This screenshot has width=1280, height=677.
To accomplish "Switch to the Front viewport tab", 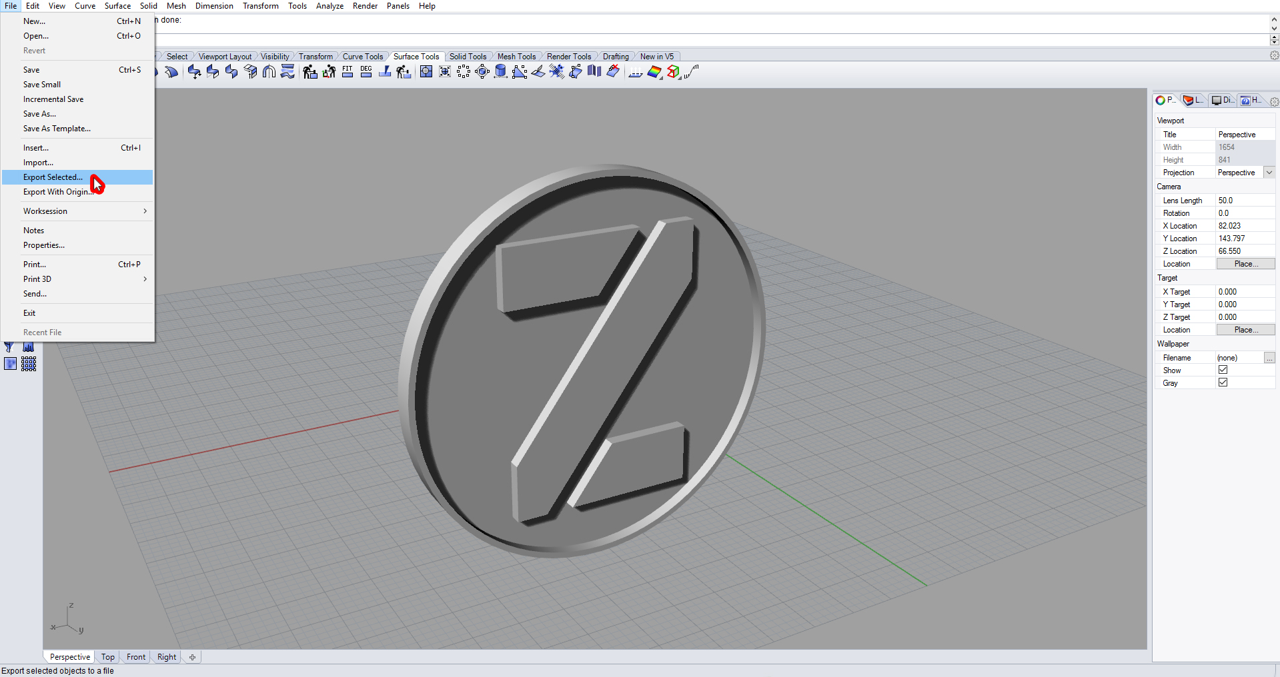I will point(136,657).
